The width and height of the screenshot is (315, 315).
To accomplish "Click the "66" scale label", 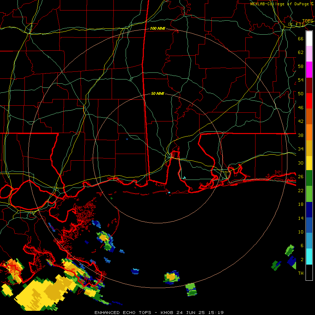I will pyautogui.click(x=301, y=38).
